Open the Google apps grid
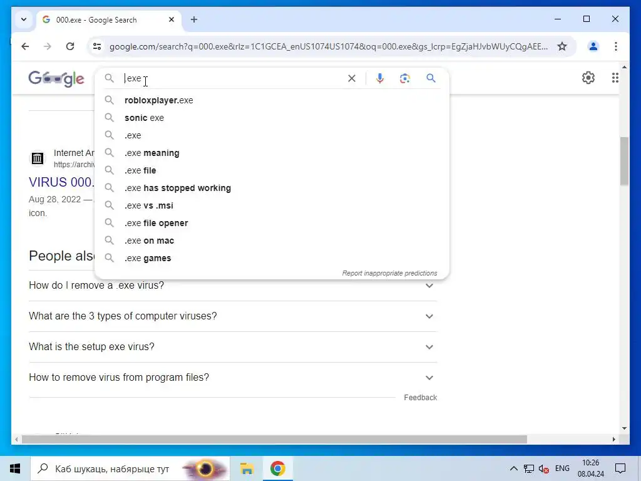This screenshot has width=641, height=481. (615, 78)
